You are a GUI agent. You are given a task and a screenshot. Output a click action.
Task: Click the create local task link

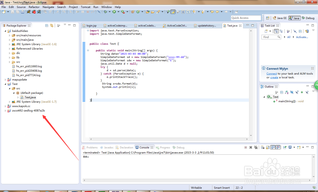[274, 77]
